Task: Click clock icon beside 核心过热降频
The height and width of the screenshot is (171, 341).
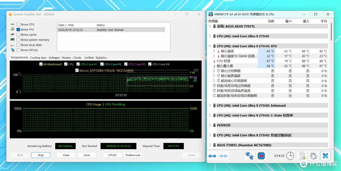Action: coord(219,71)
